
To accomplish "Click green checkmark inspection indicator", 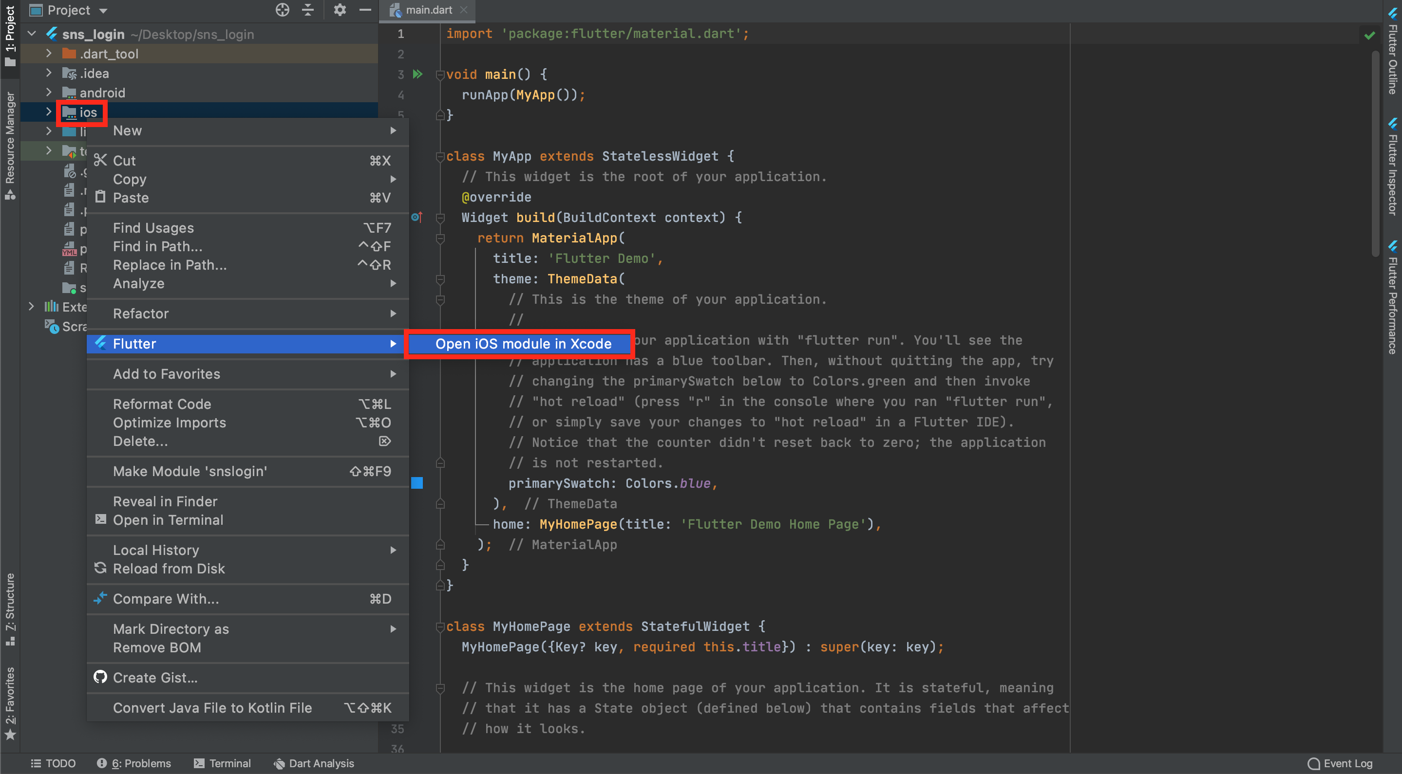I will click(x=1369, y=36).
